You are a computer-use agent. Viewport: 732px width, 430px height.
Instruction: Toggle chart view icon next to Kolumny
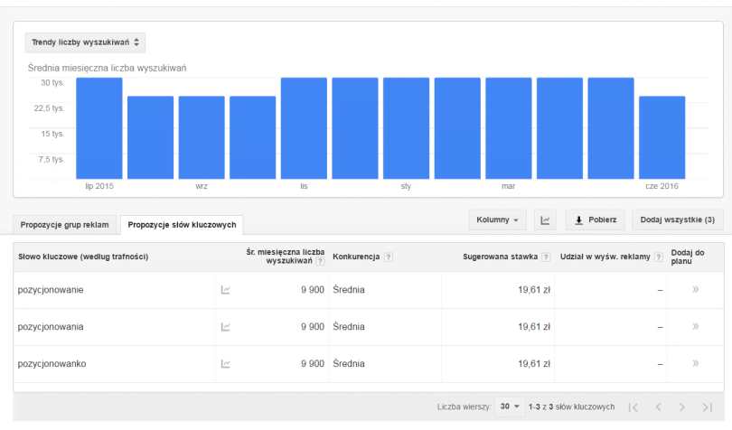coord(546,220)
